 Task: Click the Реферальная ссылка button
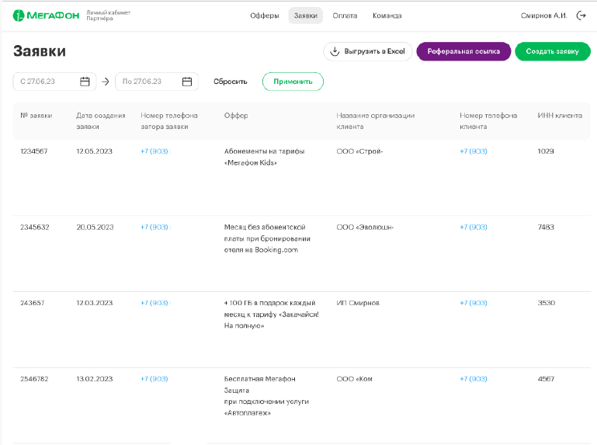[463, 52]
